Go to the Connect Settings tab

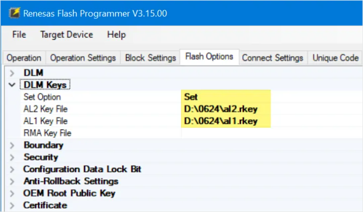tap(272, 57)
